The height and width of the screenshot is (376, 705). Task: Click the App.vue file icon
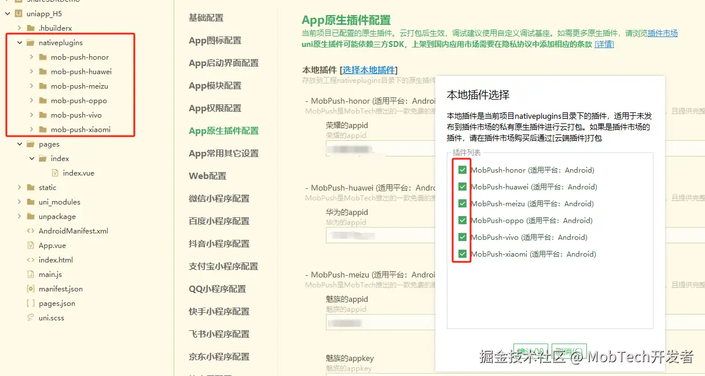click(31, 245)
